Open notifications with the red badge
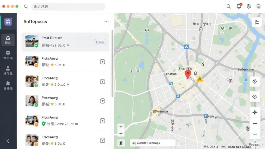The width and height of the screenshot is (265, 149). click(x=239, y=6)
